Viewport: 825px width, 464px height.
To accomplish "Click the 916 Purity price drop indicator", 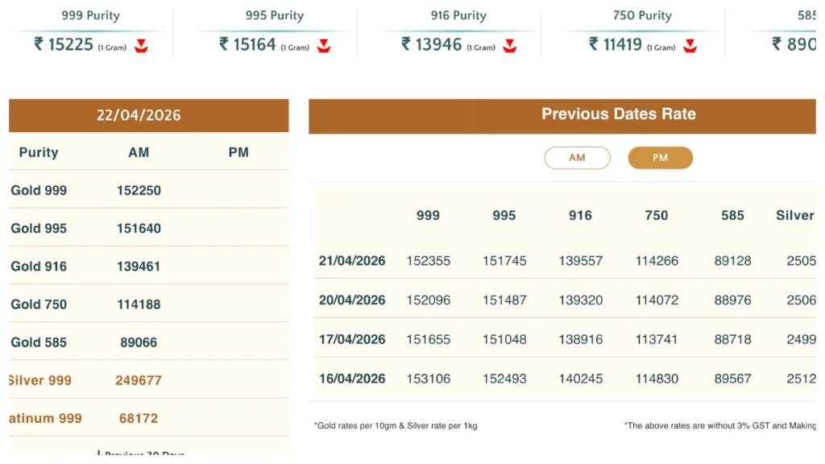I will click(x=509, y=46).
